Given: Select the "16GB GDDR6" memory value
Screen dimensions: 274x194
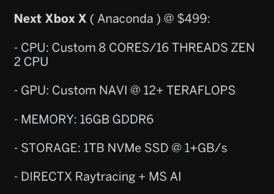Looking at the screenshot, I should (x=116, y=120).
